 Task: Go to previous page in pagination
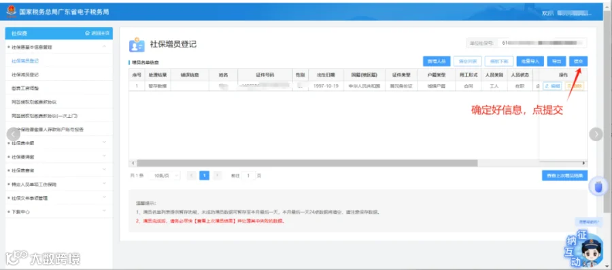coord(192,176)
